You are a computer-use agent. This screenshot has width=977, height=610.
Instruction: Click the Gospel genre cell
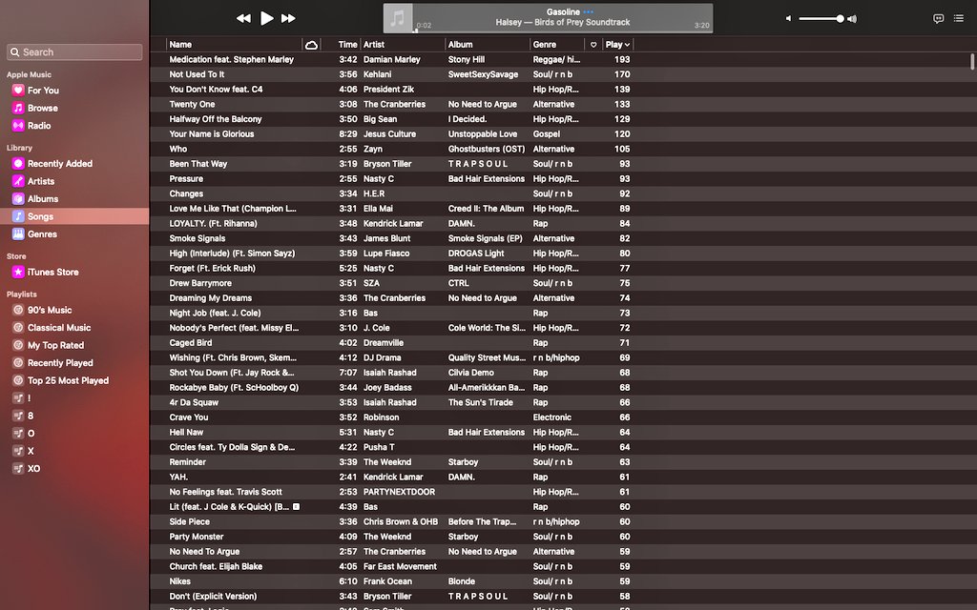(547, 134)
